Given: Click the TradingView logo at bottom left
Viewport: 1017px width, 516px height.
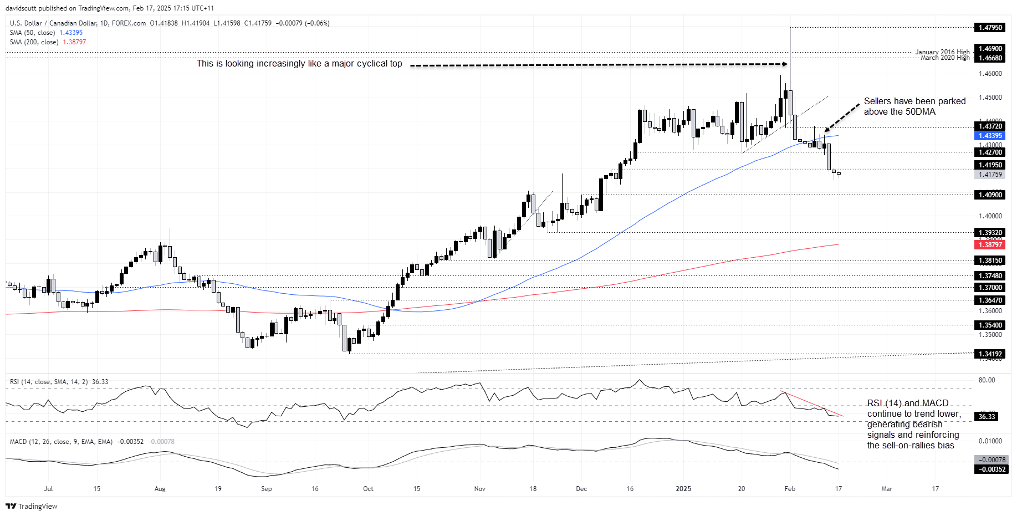Looking at the screenshot, I should coord(32,506).
